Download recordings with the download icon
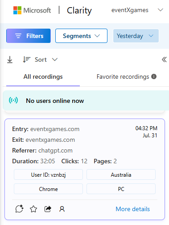 [x=10, y=59]
